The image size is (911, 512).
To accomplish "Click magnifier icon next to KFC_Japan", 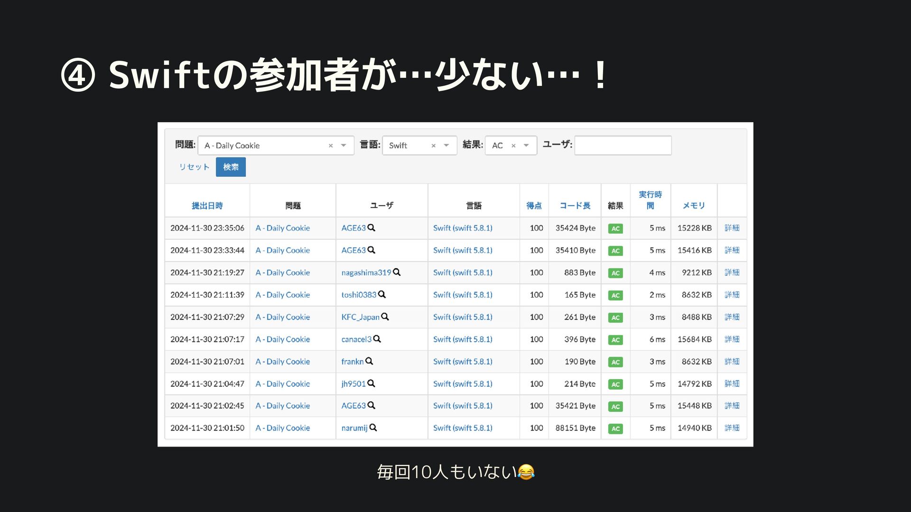I will [385, 317].
